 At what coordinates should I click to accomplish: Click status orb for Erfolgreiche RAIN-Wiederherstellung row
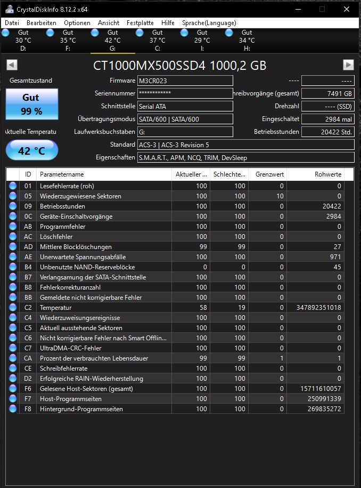click(x=13, y=379)
